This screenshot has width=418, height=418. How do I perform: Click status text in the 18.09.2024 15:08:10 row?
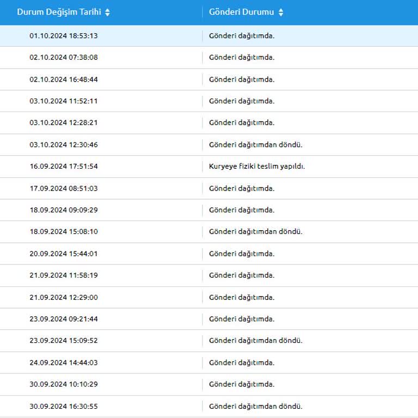[x=255, y=232]
